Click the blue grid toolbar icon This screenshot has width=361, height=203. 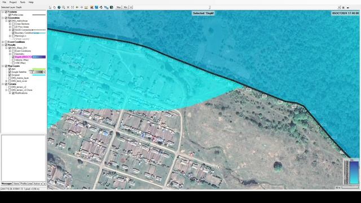click(x=96, y=7)
